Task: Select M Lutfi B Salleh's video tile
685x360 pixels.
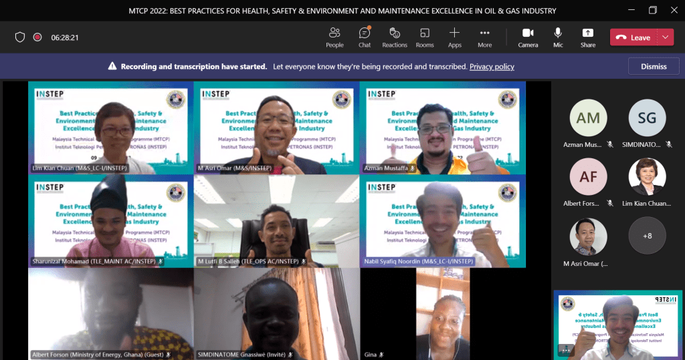Action: (x=276, y=221)
